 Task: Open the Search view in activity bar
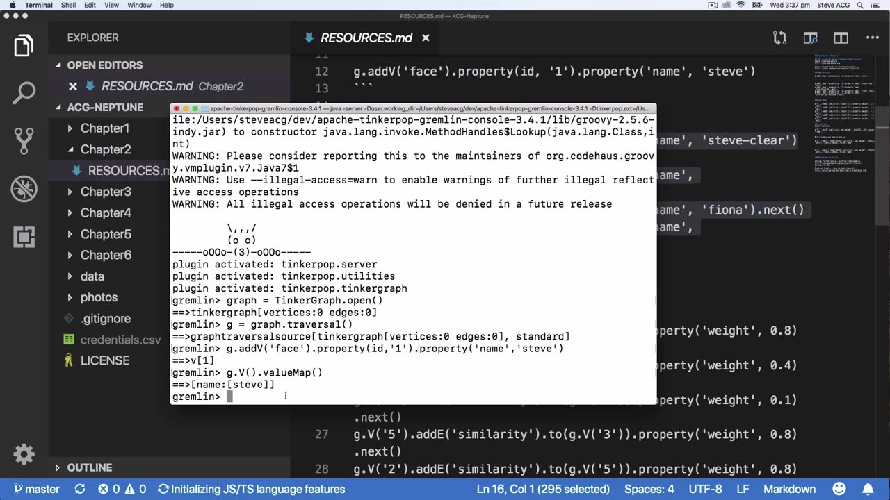(x=24, y=93)
